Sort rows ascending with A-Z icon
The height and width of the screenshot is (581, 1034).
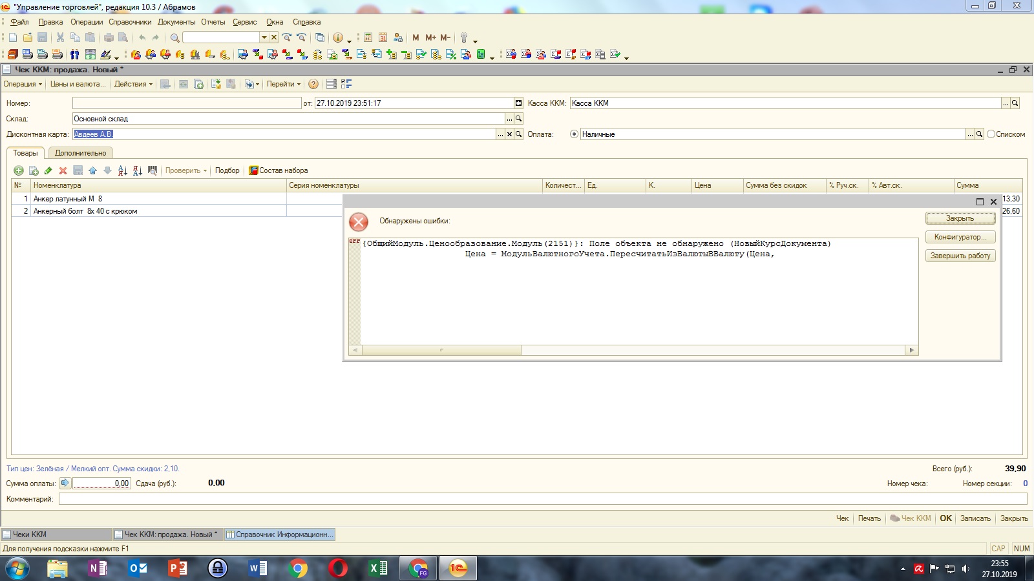pyautogui.click(x=122, y=170)
